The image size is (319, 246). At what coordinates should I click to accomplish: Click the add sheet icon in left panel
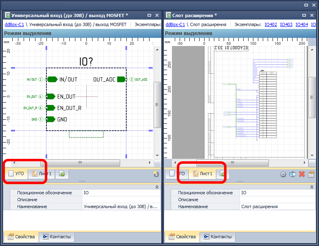point(62,174)
